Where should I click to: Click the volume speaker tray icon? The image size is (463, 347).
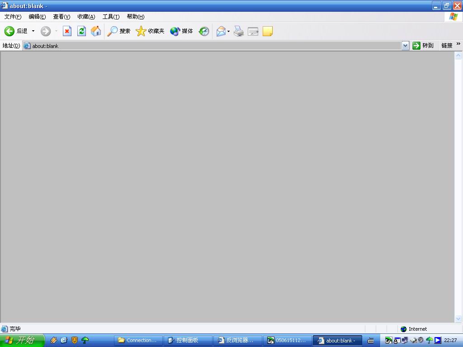click(421, 340)
